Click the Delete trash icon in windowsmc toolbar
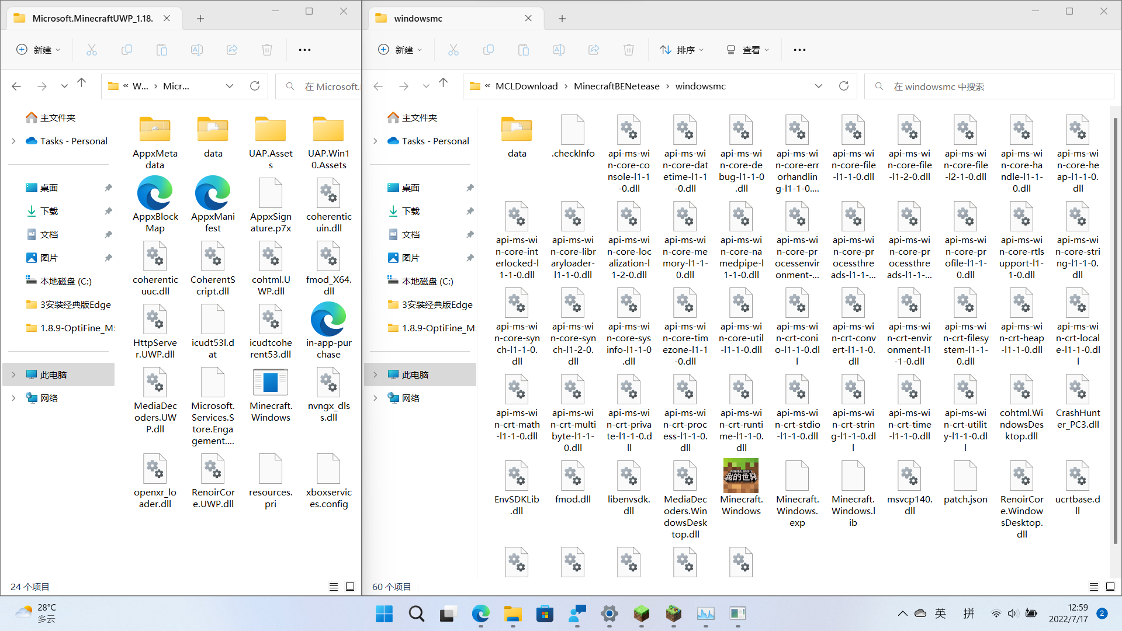Viewport: 1122px width, 631px height. (x=629, y=50)
